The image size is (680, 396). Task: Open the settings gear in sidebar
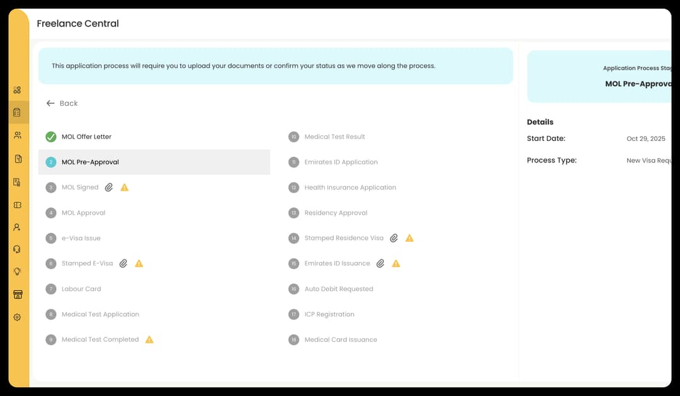pos(17,317)
